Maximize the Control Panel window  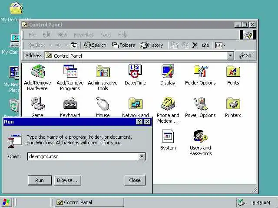[x=245, y=24]
